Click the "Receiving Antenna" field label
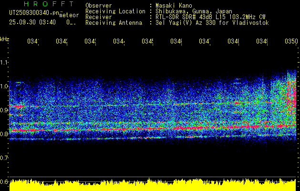This screenshot has width=300, height=191. pyautogui.click(x=114, y=23)
